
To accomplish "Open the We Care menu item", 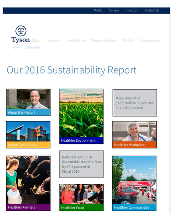I will 128,40.
